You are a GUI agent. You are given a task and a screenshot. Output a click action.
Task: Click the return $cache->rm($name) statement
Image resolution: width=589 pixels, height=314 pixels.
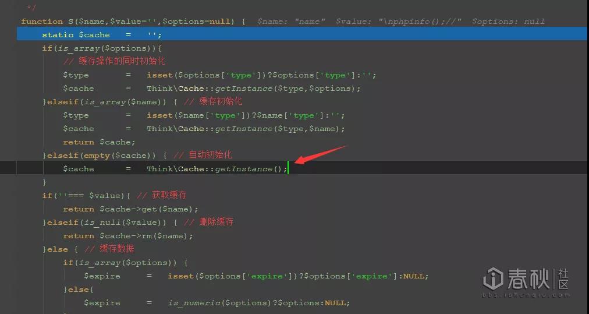pos(127,236)
